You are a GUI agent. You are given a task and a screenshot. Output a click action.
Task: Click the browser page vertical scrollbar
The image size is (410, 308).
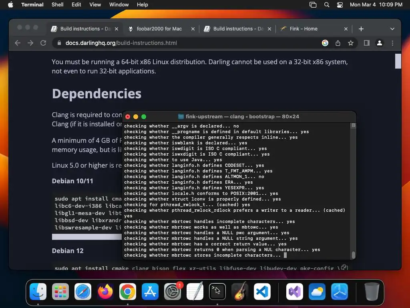click(x=398, y=61)
